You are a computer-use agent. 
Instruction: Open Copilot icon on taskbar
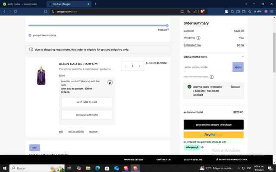click(x=79, y=168)
